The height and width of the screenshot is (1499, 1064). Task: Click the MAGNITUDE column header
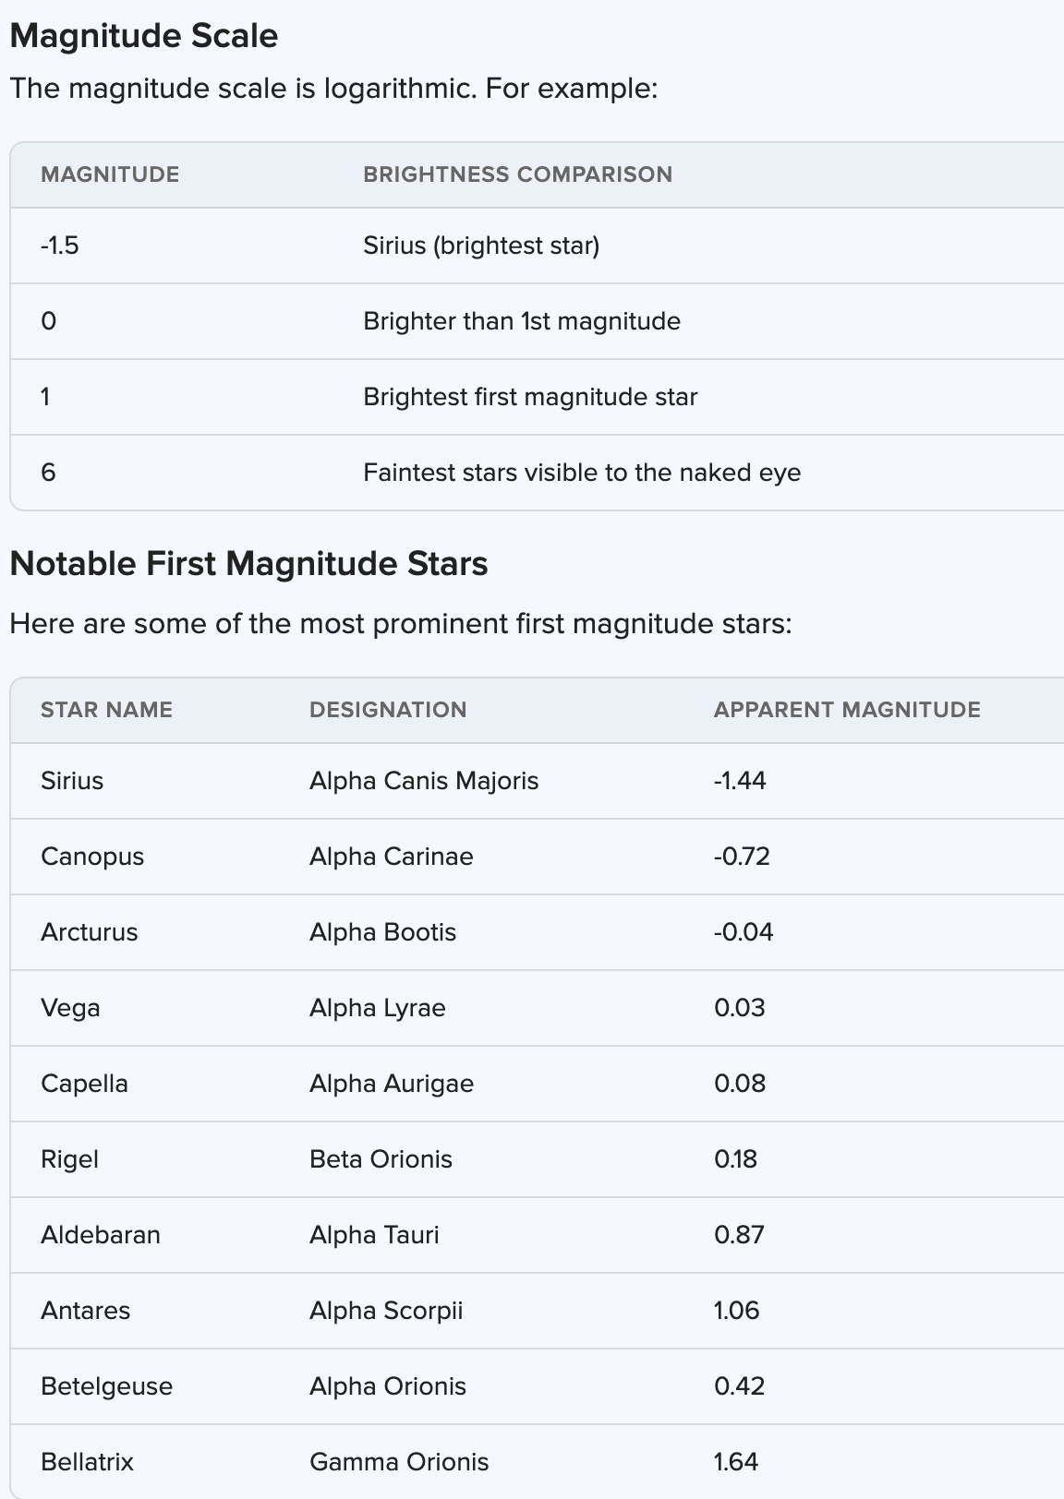coord(110,174)
